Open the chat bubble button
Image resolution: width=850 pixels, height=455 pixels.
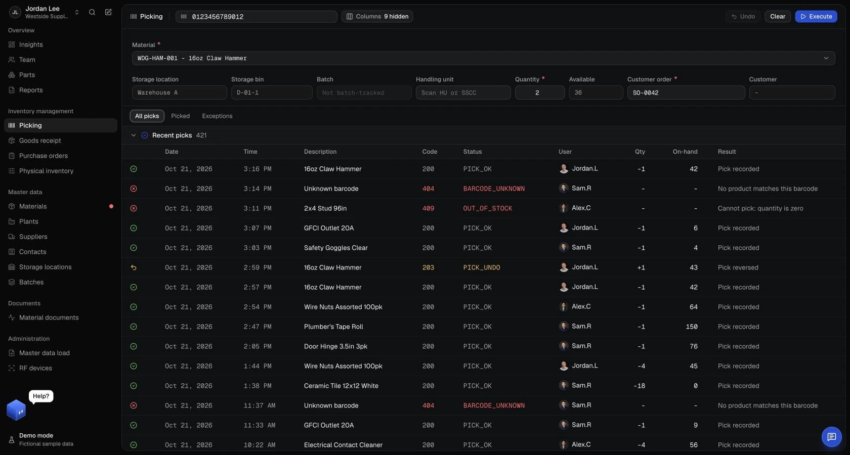pos(831,437)
